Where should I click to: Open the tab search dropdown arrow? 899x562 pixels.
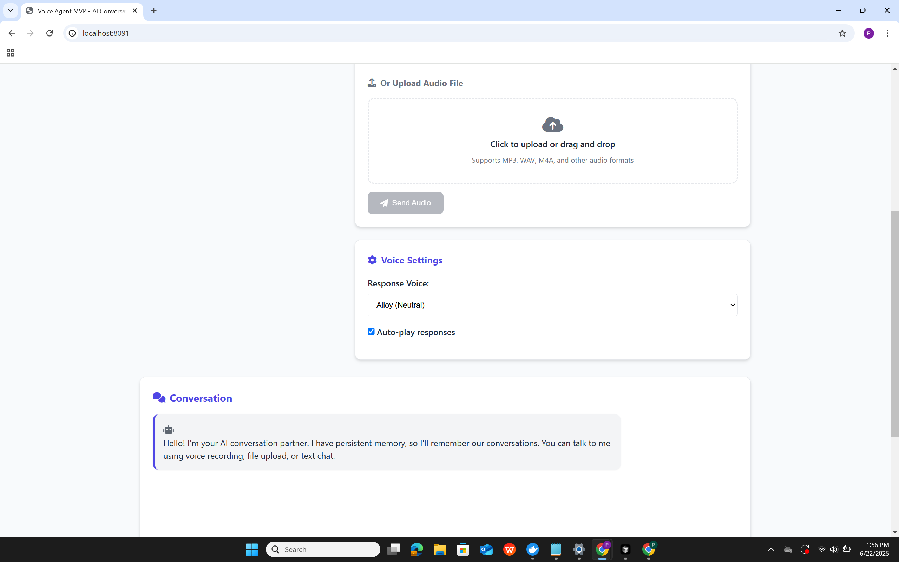(11, 11)
